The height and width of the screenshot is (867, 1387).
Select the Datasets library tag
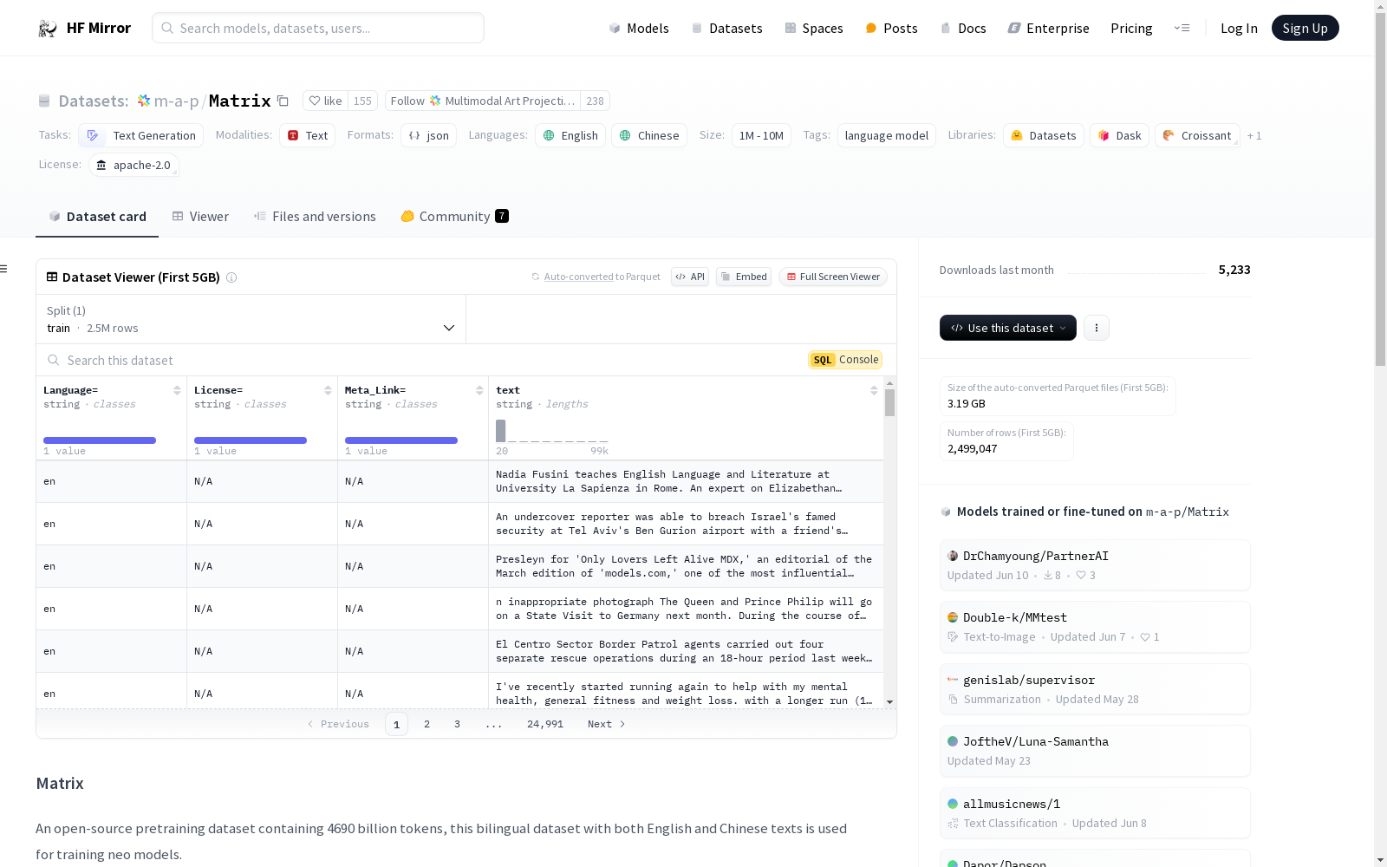[1044, 135]
